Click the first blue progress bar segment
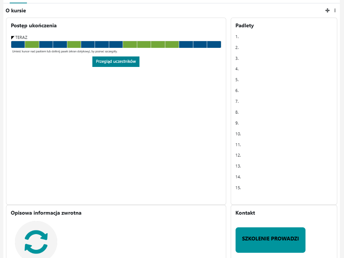Viewport: 344px width, 258px height. coord(18,44)
